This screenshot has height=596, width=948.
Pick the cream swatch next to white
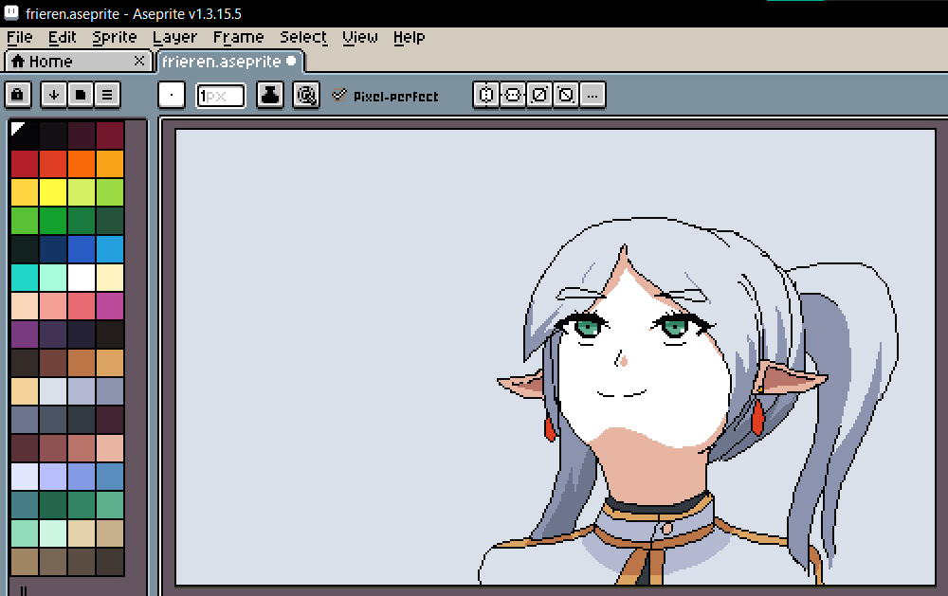pos(109,278)
